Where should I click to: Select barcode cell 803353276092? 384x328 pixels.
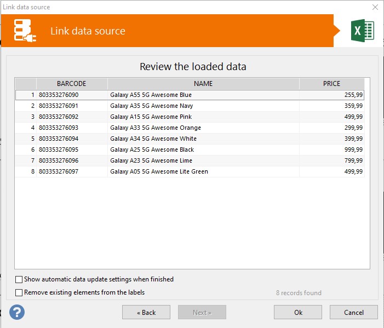(x=72, y=117)
